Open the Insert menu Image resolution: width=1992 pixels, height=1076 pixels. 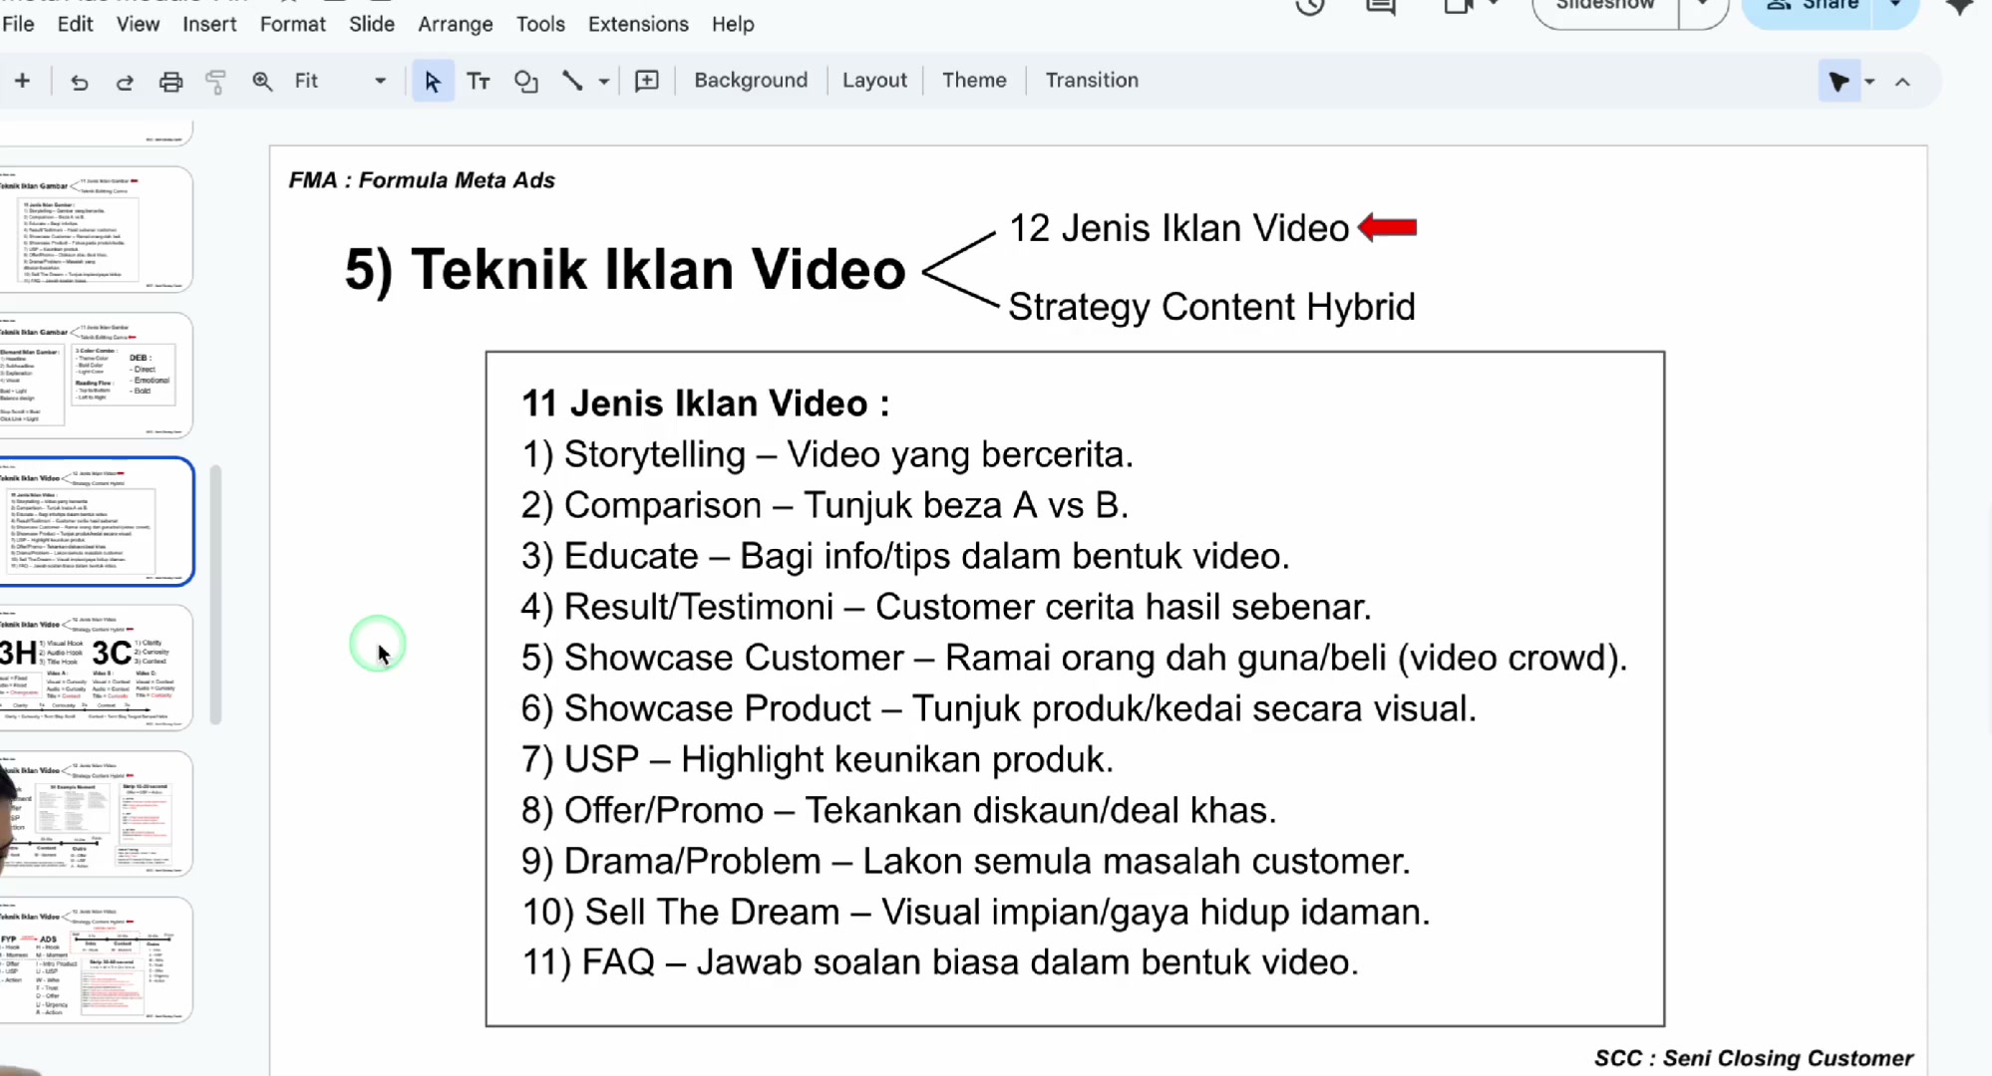point(209,24)
